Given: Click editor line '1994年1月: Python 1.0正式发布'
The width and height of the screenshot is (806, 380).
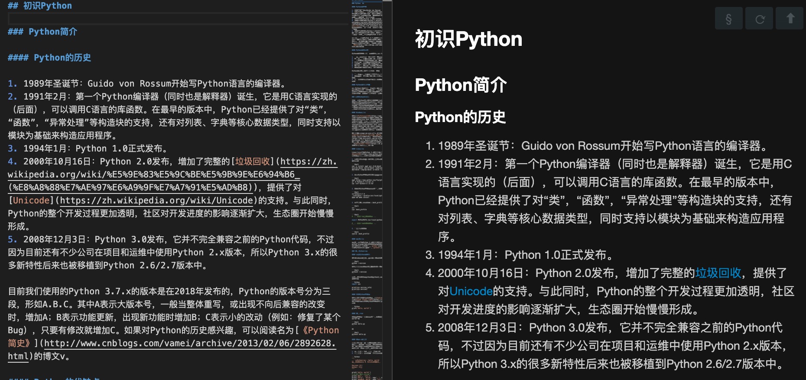Looking at the screenshot, I should click(88, 148).
